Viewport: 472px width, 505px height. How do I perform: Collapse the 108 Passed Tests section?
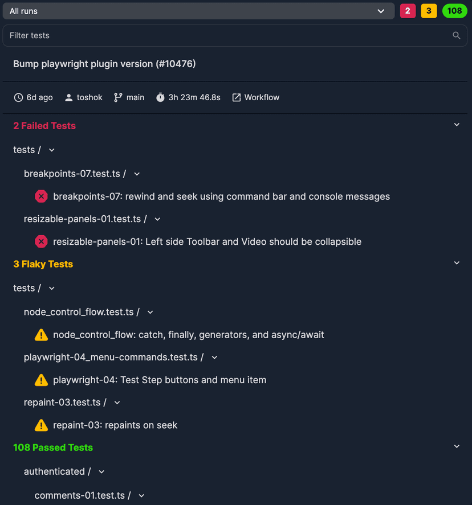pyautogui.click(x=457, y=446)
